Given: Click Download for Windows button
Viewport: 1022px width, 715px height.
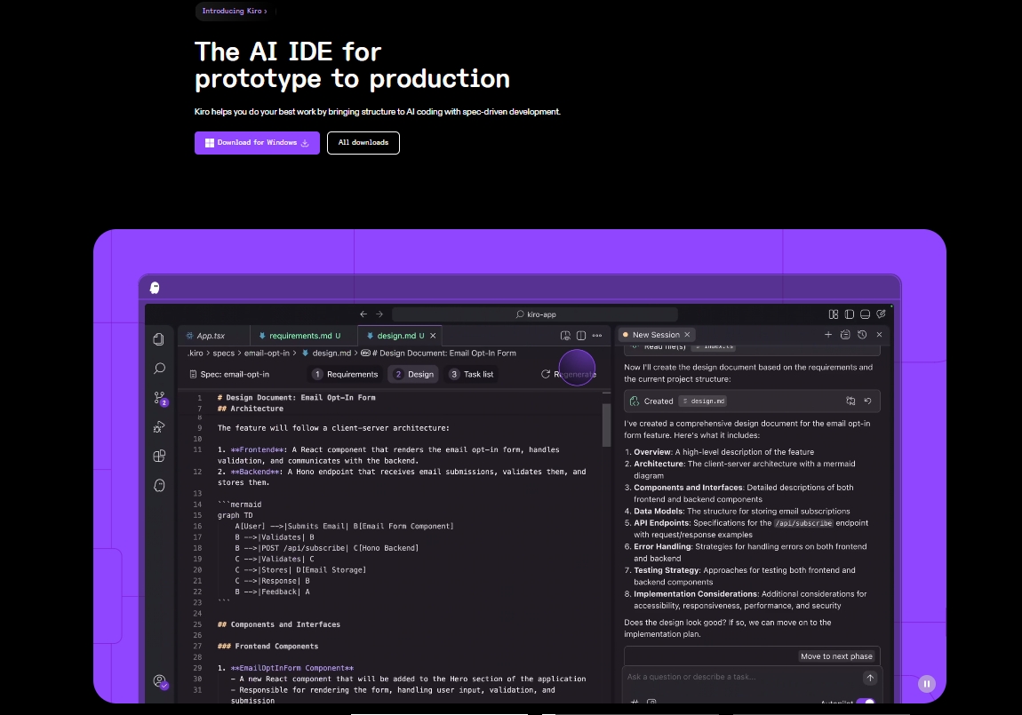Looking at the screenshot, I should coord(257,143).
